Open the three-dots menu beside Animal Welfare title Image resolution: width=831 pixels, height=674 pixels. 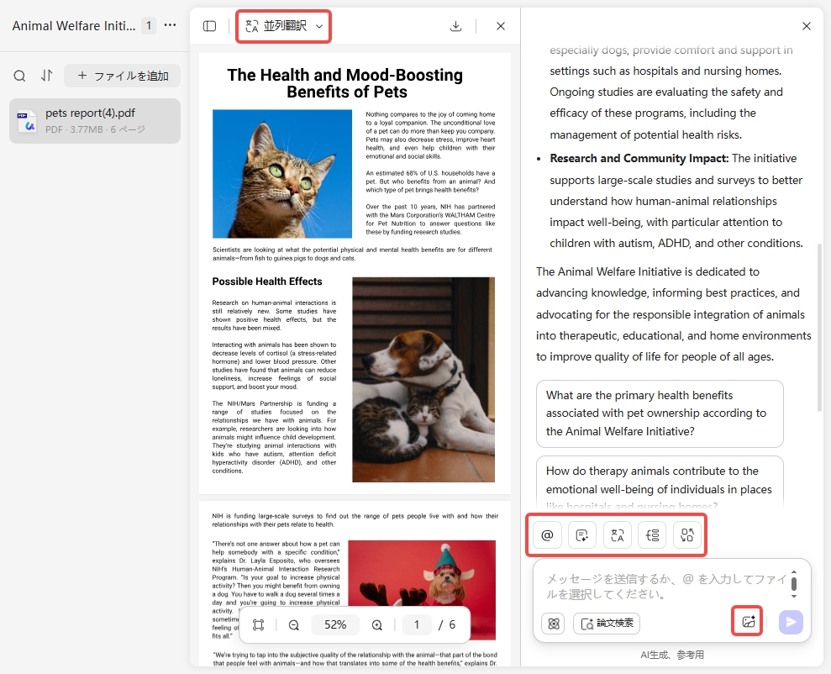point(170,25)
